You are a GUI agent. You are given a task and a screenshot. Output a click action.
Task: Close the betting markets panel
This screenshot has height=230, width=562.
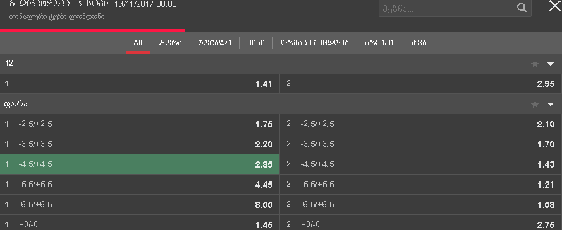point(555,6)
